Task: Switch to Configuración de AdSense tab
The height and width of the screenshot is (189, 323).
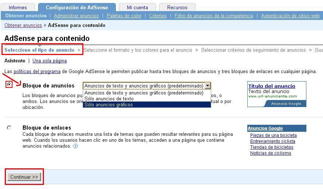Action: coord(77,7)
